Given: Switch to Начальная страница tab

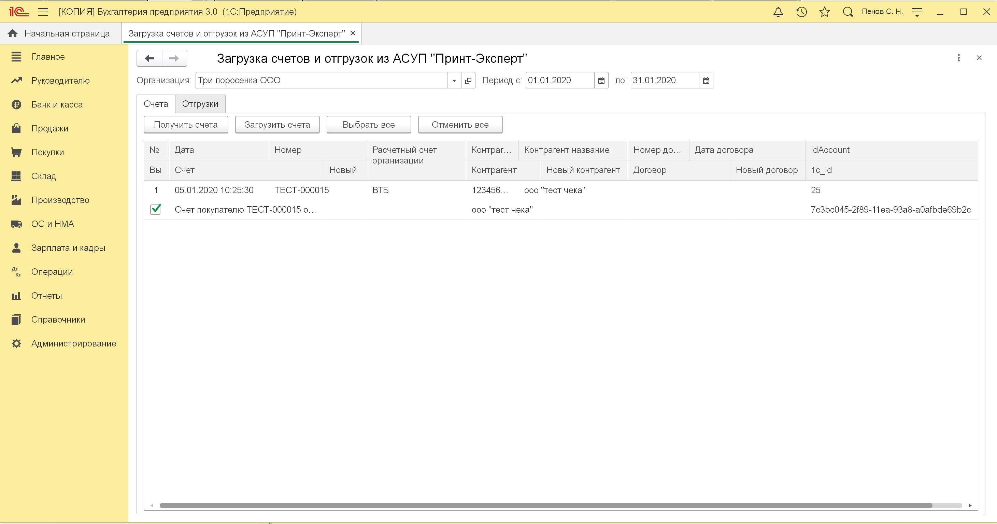Looking at the screenshot, I should (x=60, y=33).
